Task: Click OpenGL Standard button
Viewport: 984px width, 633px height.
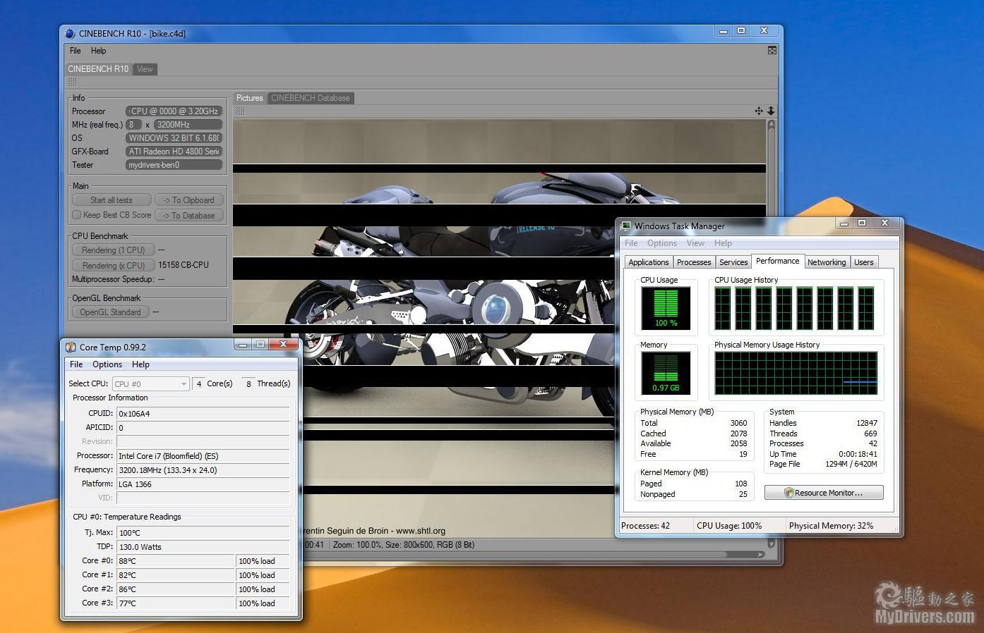Action: point(110,312)
